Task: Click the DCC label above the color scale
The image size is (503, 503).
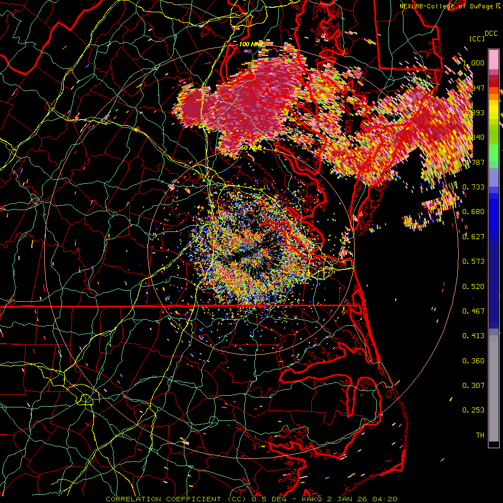Action: (491, 34)
